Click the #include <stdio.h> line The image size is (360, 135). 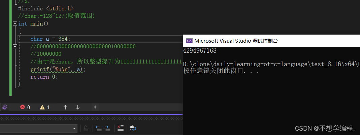click(x=46, y=9)
